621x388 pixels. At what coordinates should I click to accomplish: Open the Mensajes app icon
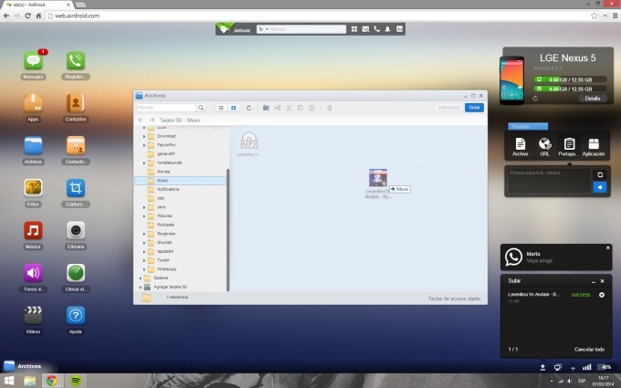coord(34,61)
